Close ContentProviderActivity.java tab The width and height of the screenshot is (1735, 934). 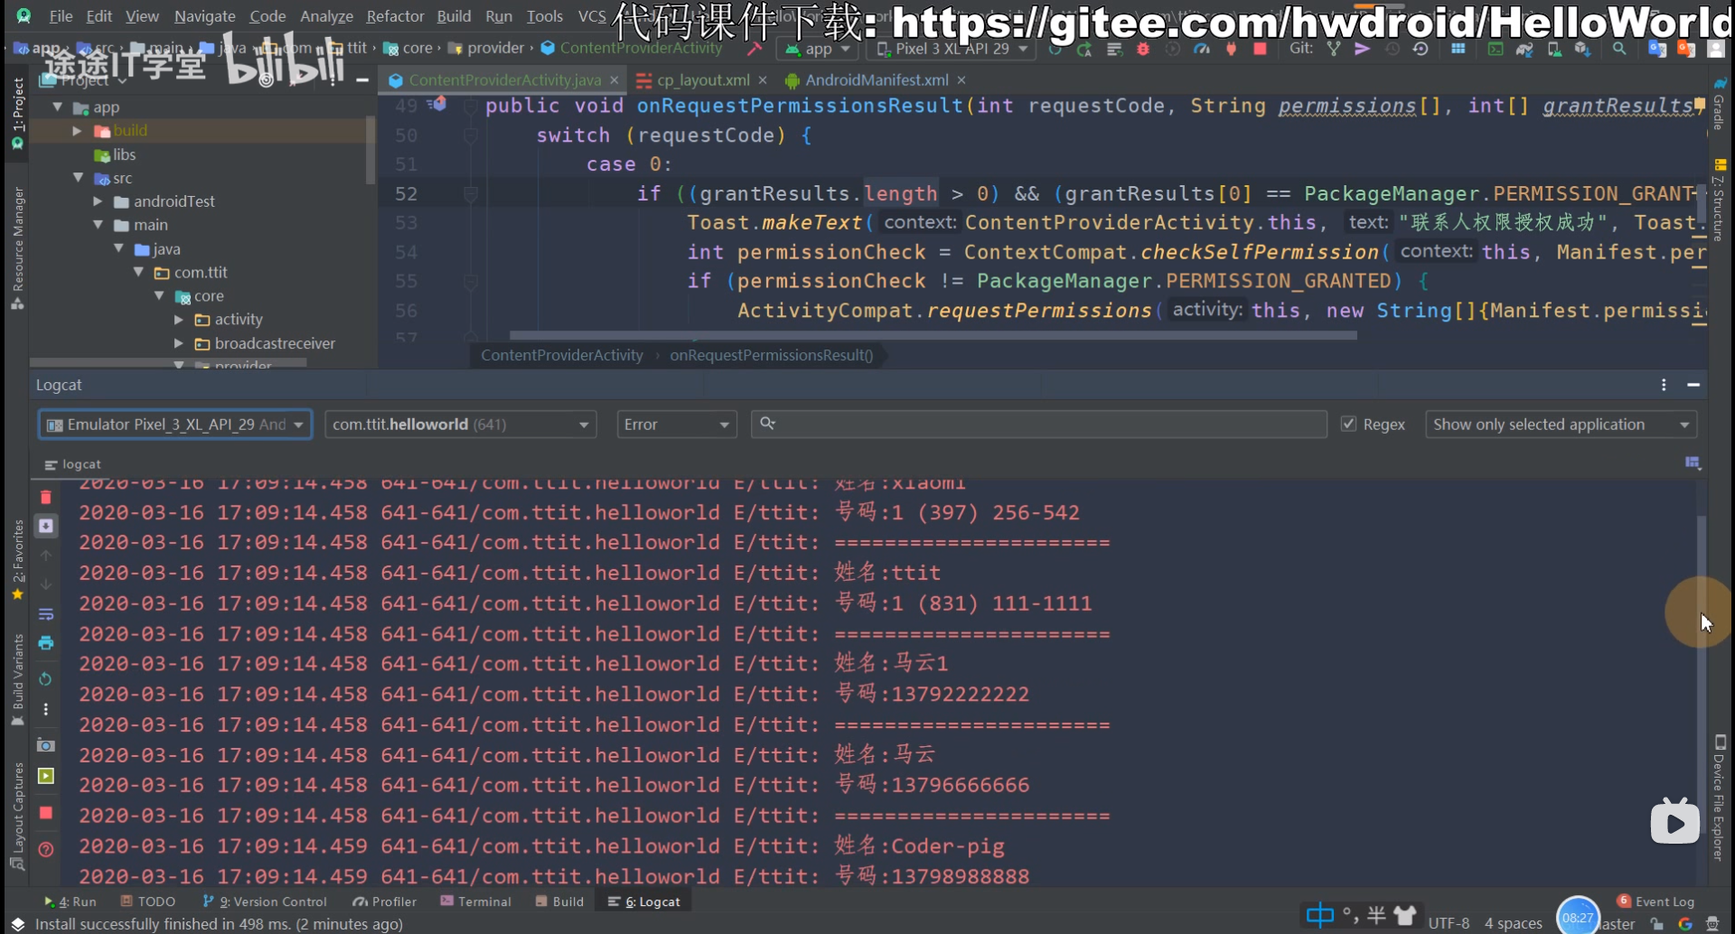(x=614, y=80)
